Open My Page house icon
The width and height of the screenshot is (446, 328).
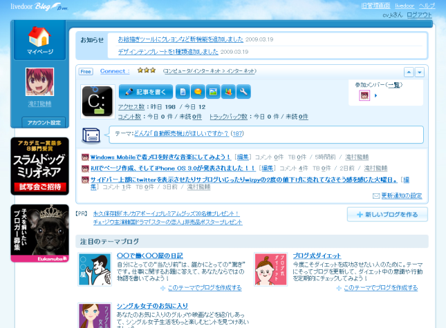pos(39,37)
